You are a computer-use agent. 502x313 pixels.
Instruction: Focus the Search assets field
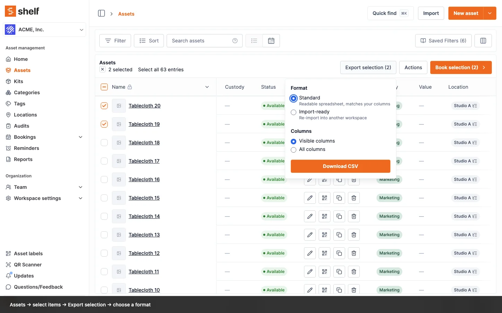(205, 41)
